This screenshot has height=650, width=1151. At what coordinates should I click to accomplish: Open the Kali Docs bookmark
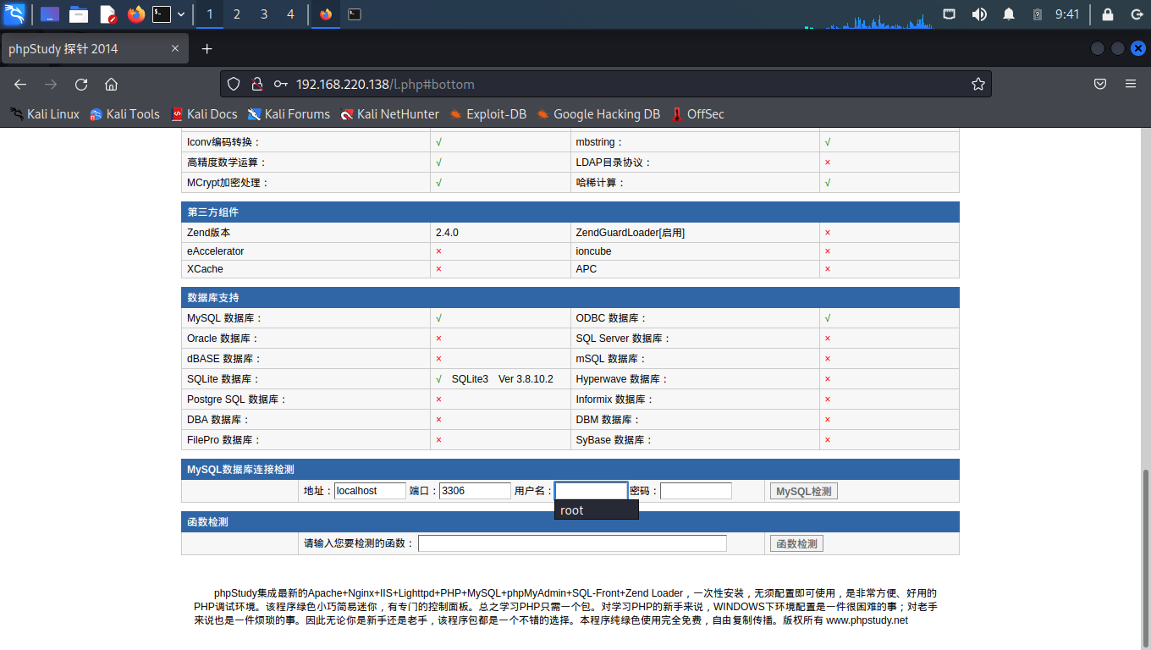204,114
